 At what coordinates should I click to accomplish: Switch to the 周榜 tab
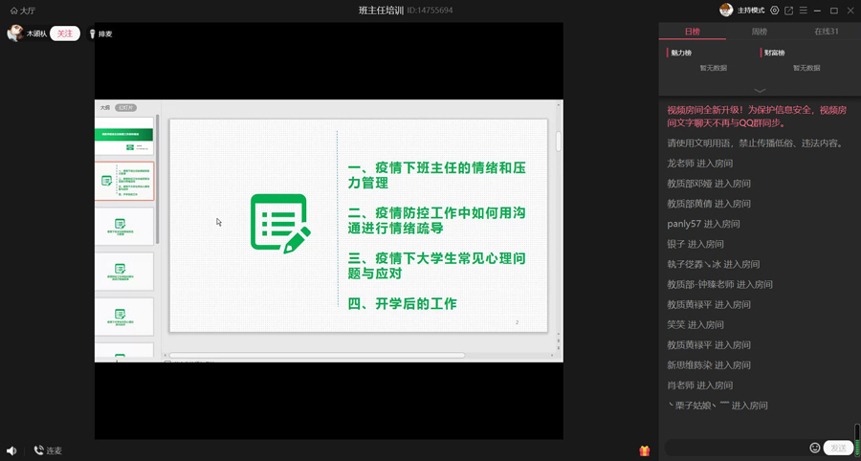click(759, 32)
